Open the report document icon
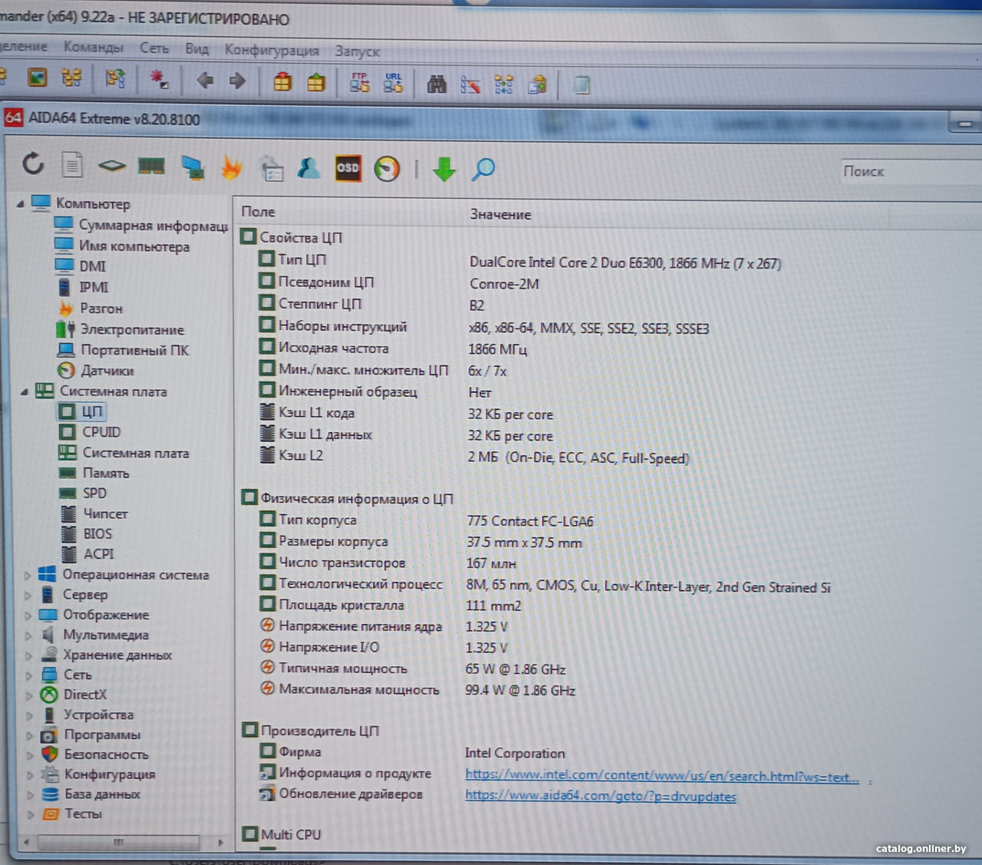This screenshot has width=982, height=865. pyautogui.click(x=72, y=165)
